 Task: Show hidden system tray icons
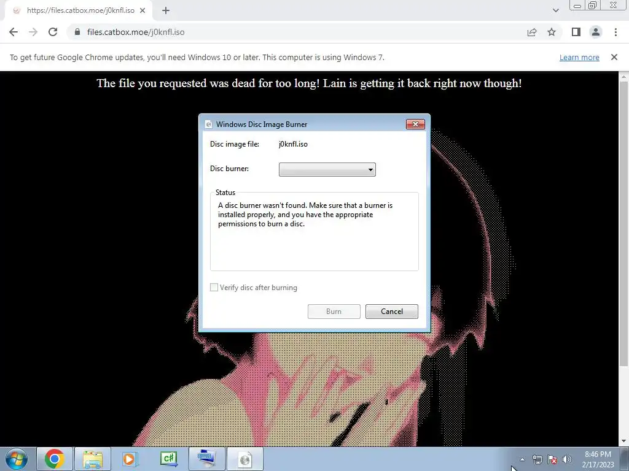[x=522, y=459]
